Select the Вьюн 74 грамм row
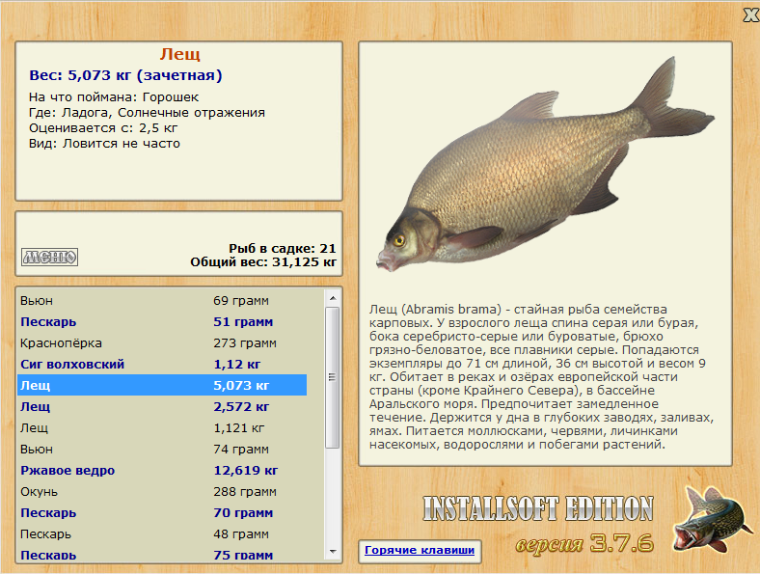 tap(162, 450)
